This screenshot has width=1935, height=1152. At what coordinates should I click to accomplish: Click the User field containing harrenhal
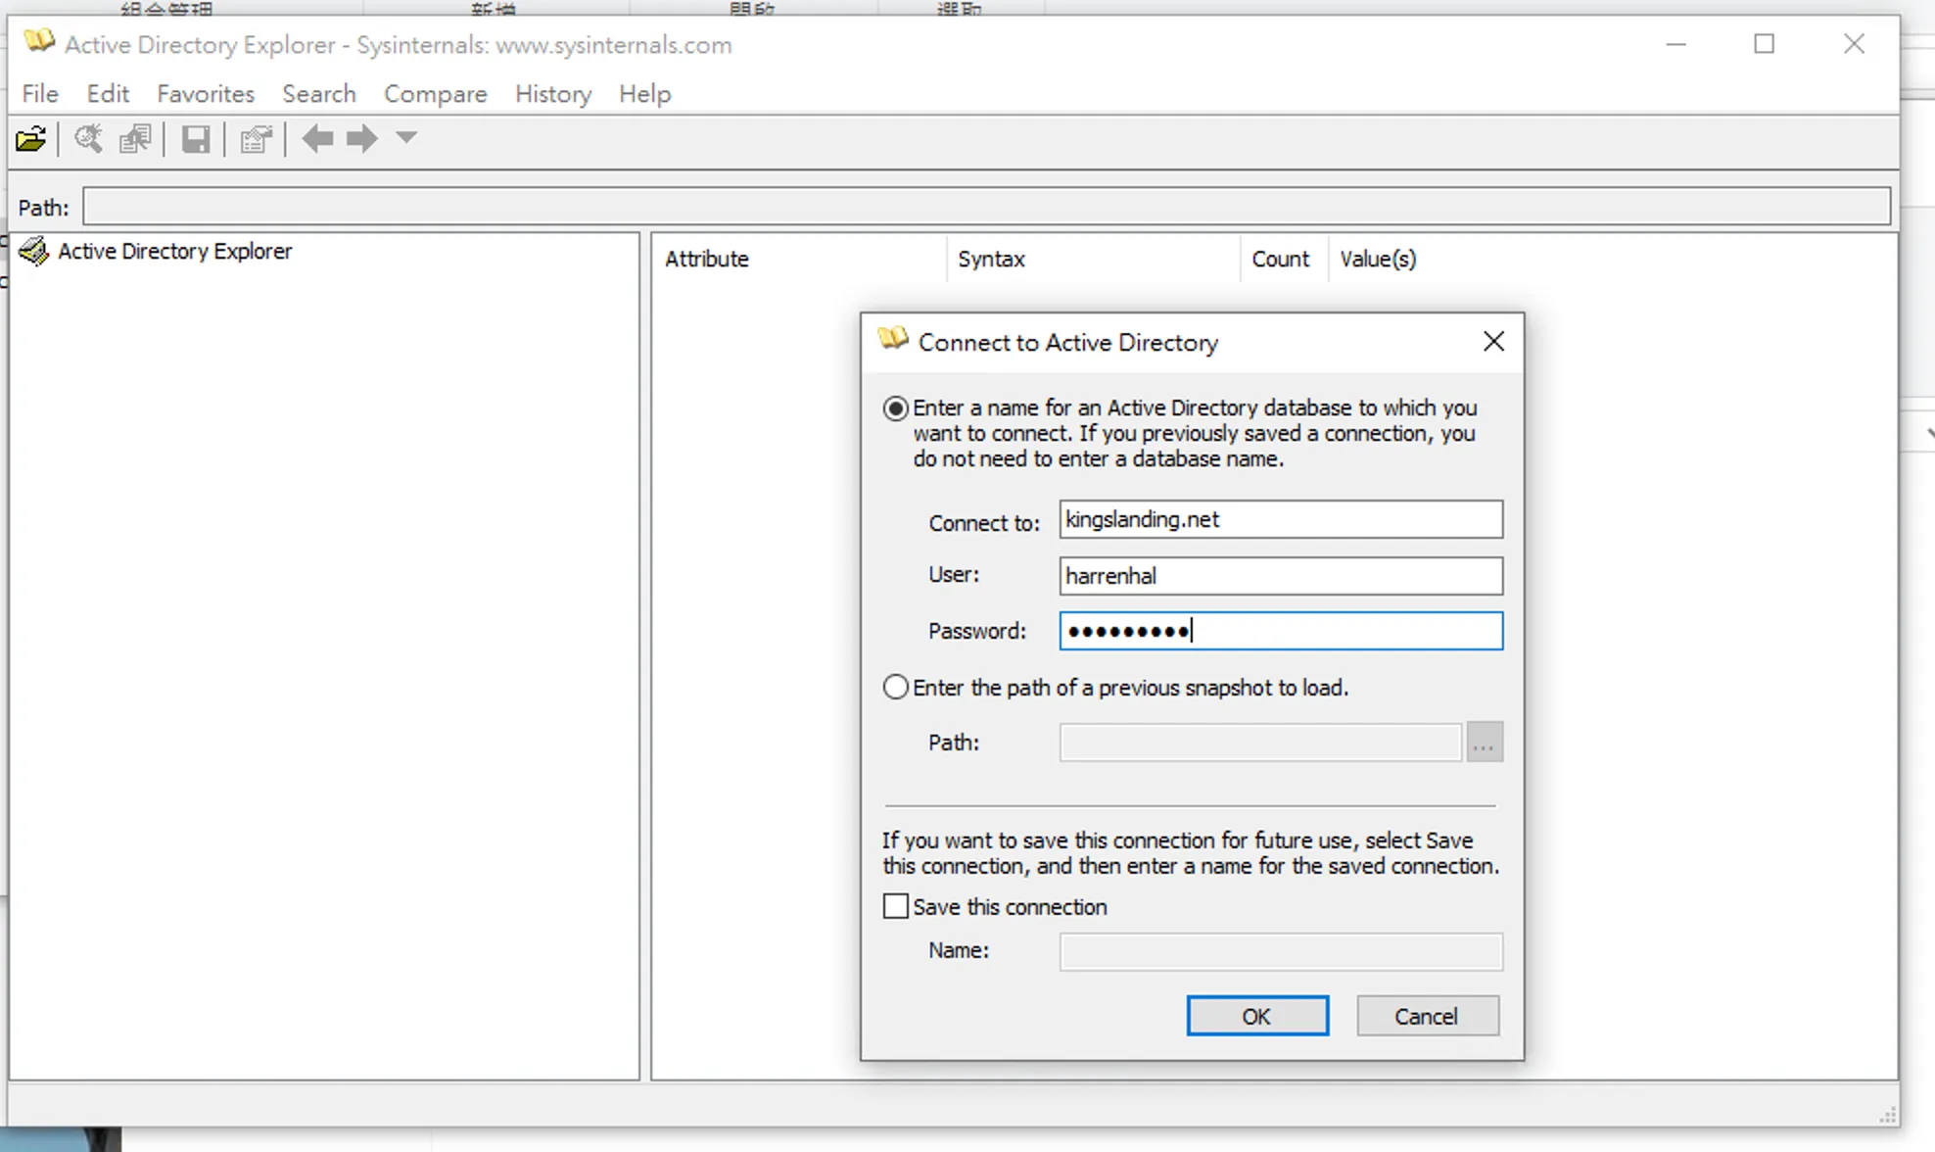[x=1281, y=576]
